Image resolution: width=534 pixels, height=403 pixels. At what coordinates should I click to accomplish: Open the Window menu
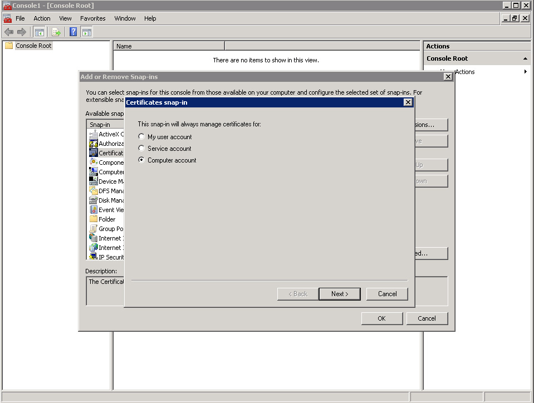[125, 18]
